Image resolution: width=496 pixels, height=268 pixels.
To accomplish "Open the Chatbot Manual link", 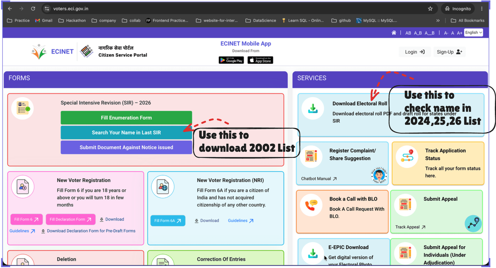I will [x=319, y=179].
